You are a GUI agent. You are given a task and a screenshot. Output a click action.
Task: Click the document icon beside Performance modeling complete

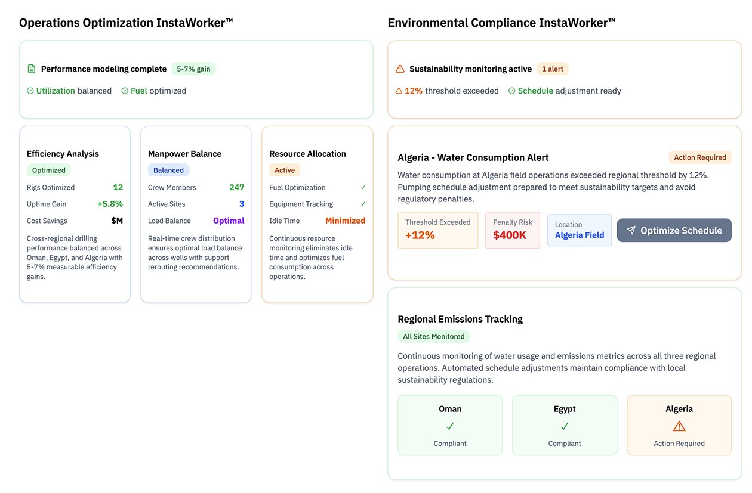coord(32,69)
